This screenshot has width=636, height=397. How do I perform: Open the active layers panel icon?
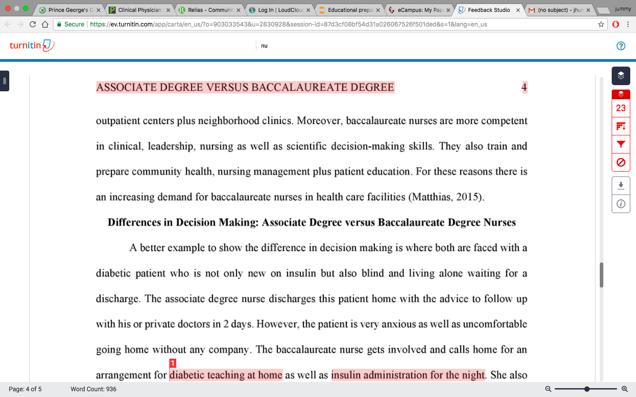pyautogui.click(x=621, y=76)
